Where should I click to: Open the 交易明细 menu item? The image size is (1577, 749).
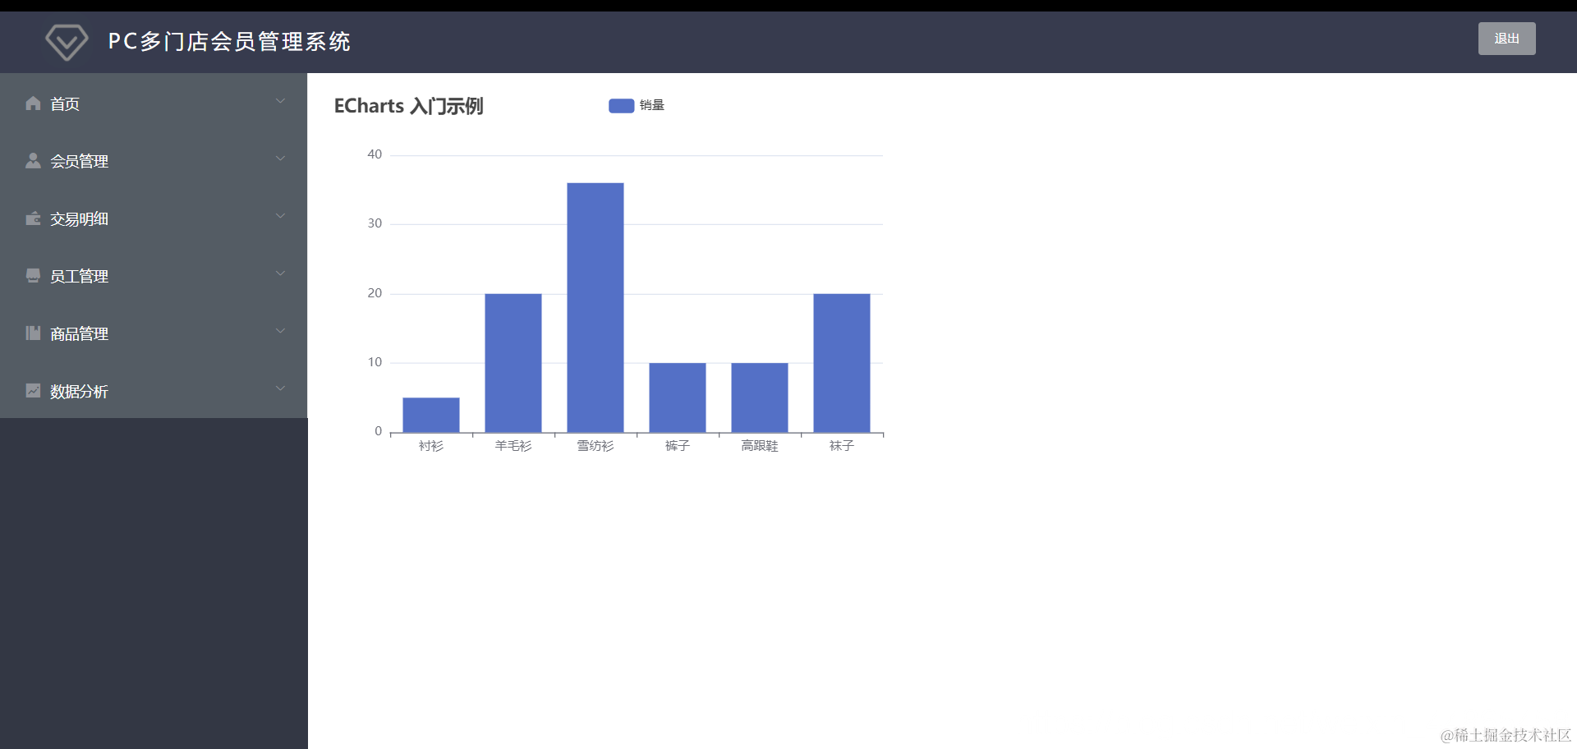click(x=154, y=218)
